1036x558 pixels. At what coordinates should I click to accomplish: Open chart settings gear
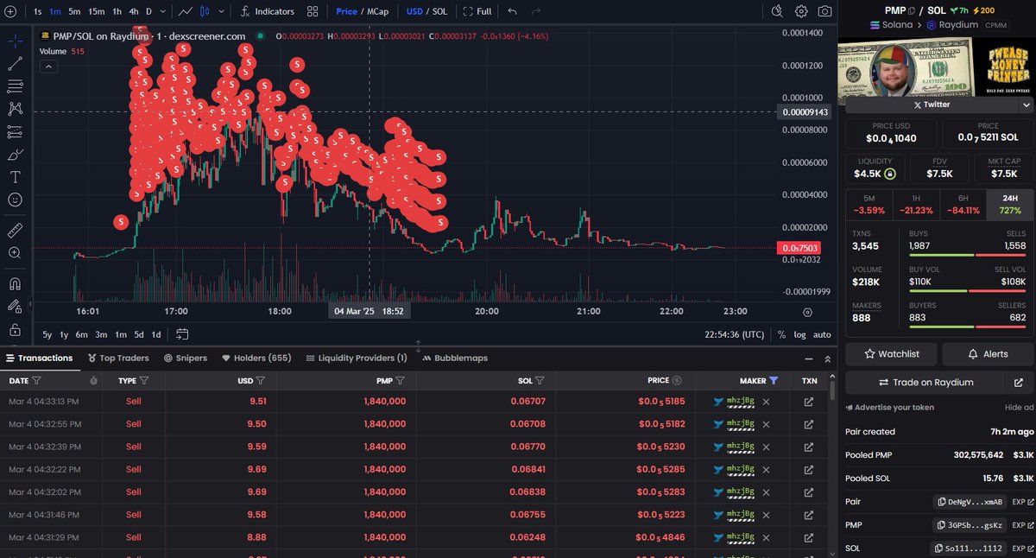801,11
